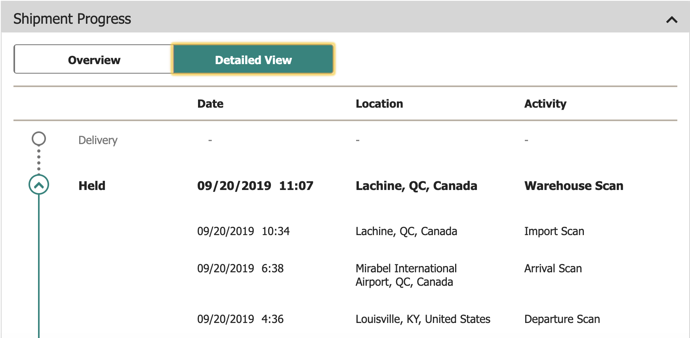
Task: Click the Delivery milestone label
Action: [x=98, y=140]
